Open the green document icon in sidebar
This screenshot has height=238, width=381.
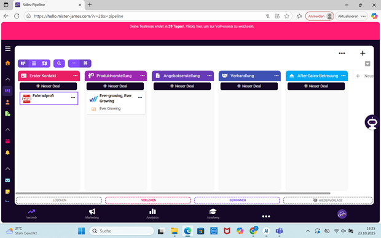[x=7, y=114]
